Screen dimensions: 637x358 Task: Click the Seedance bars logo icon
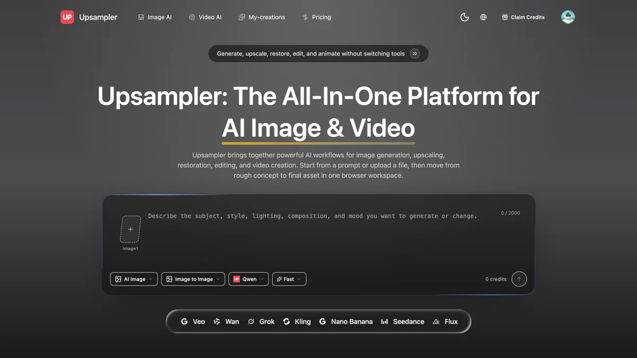[384, 321]
